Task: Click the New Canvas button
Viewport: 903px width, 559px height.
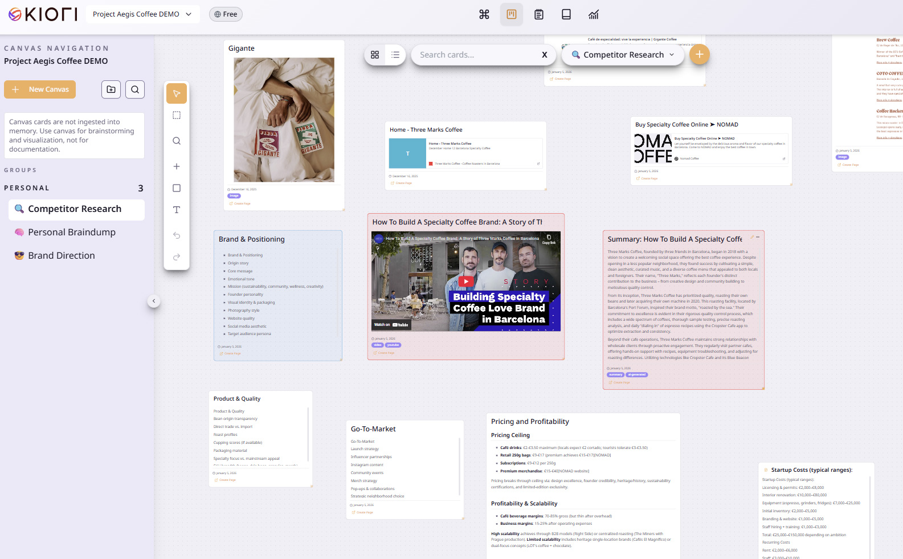Action: [x=40, y=89]
